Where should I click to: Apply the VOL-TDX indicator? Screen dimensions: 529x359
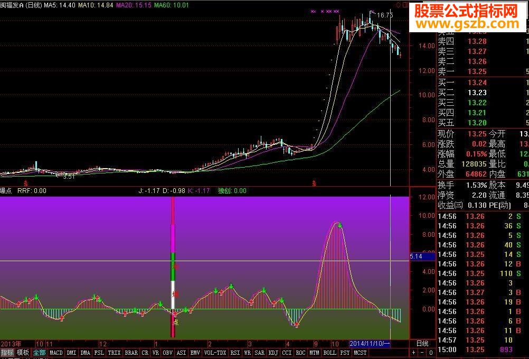tap(215, 353)
